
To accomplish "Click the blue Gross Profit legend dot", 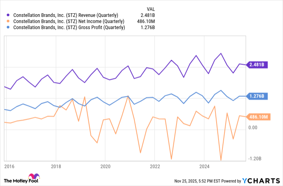I will pos(8,28).
